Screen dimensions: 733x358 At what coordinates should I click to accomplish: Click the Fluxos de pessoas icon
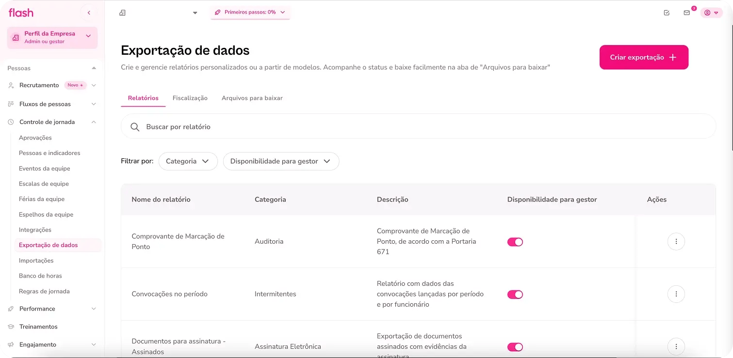[x=10, y=104]
